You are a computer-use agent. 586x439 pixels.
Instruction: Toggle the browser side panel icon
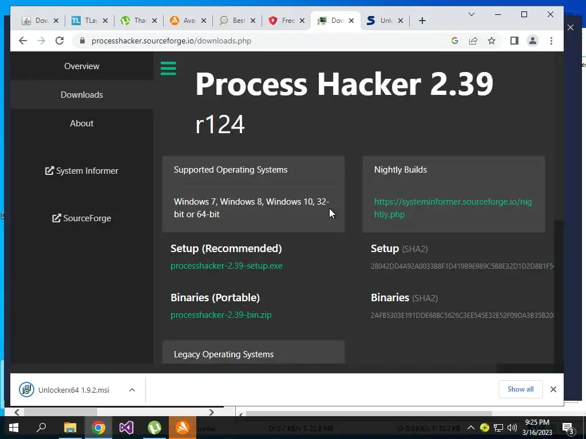click(x=514, y=41)
